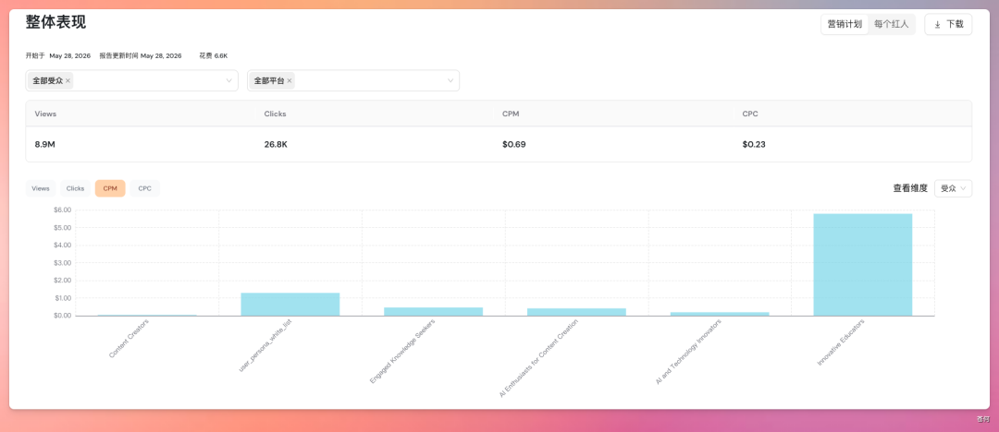Open the 查看维度 受众 dropdown
999x432 pixels.
click(x=953, y=188)
